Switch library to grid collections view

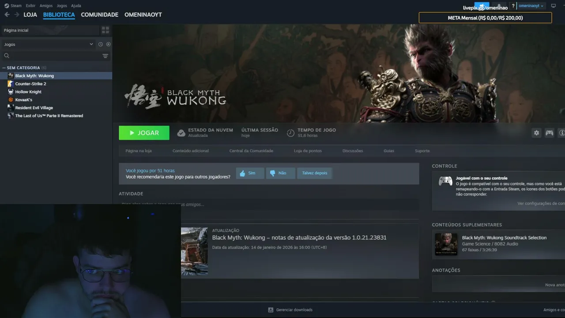click(x=105, y=30)
